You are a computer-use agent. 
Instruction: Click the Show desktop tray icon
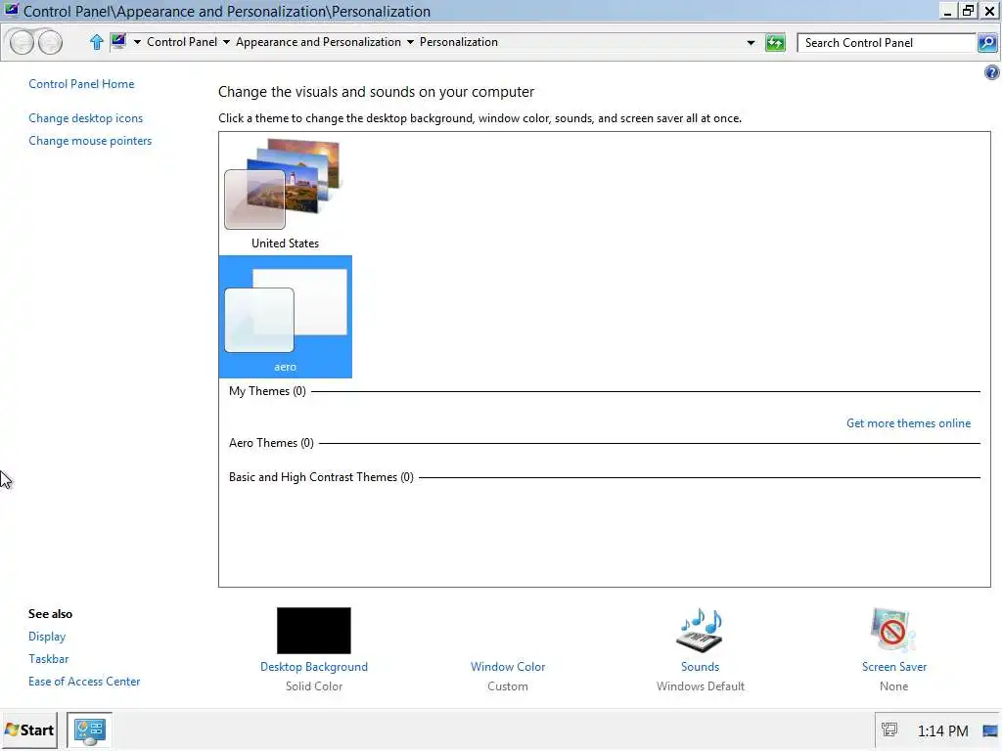coord(990,730)
